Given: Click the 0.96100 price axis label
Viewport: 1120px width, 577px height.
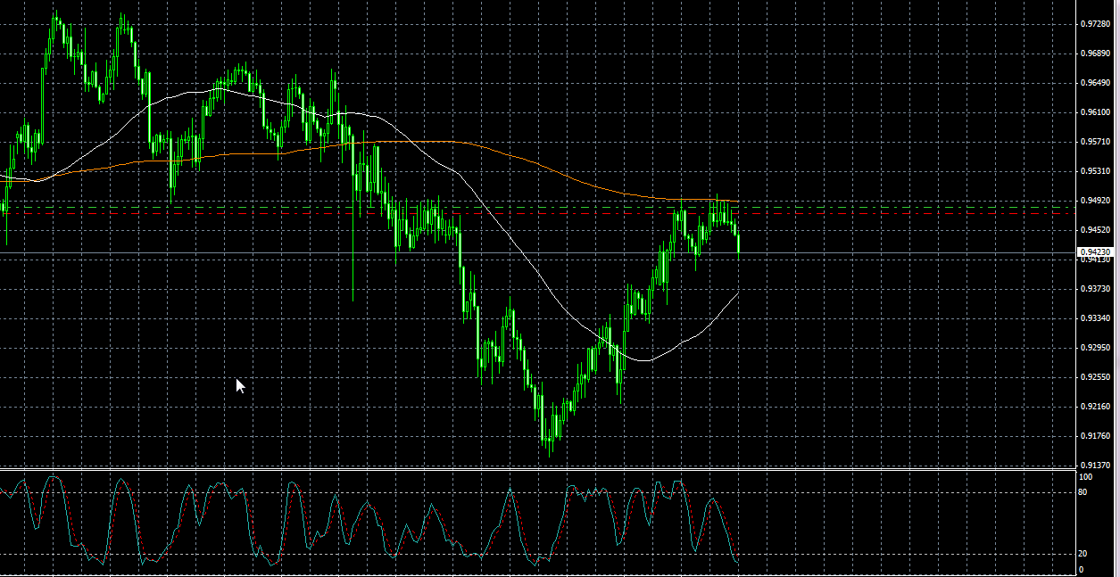Looking at the screenshot, I should pyautogui.click(x=1096, y=112).
